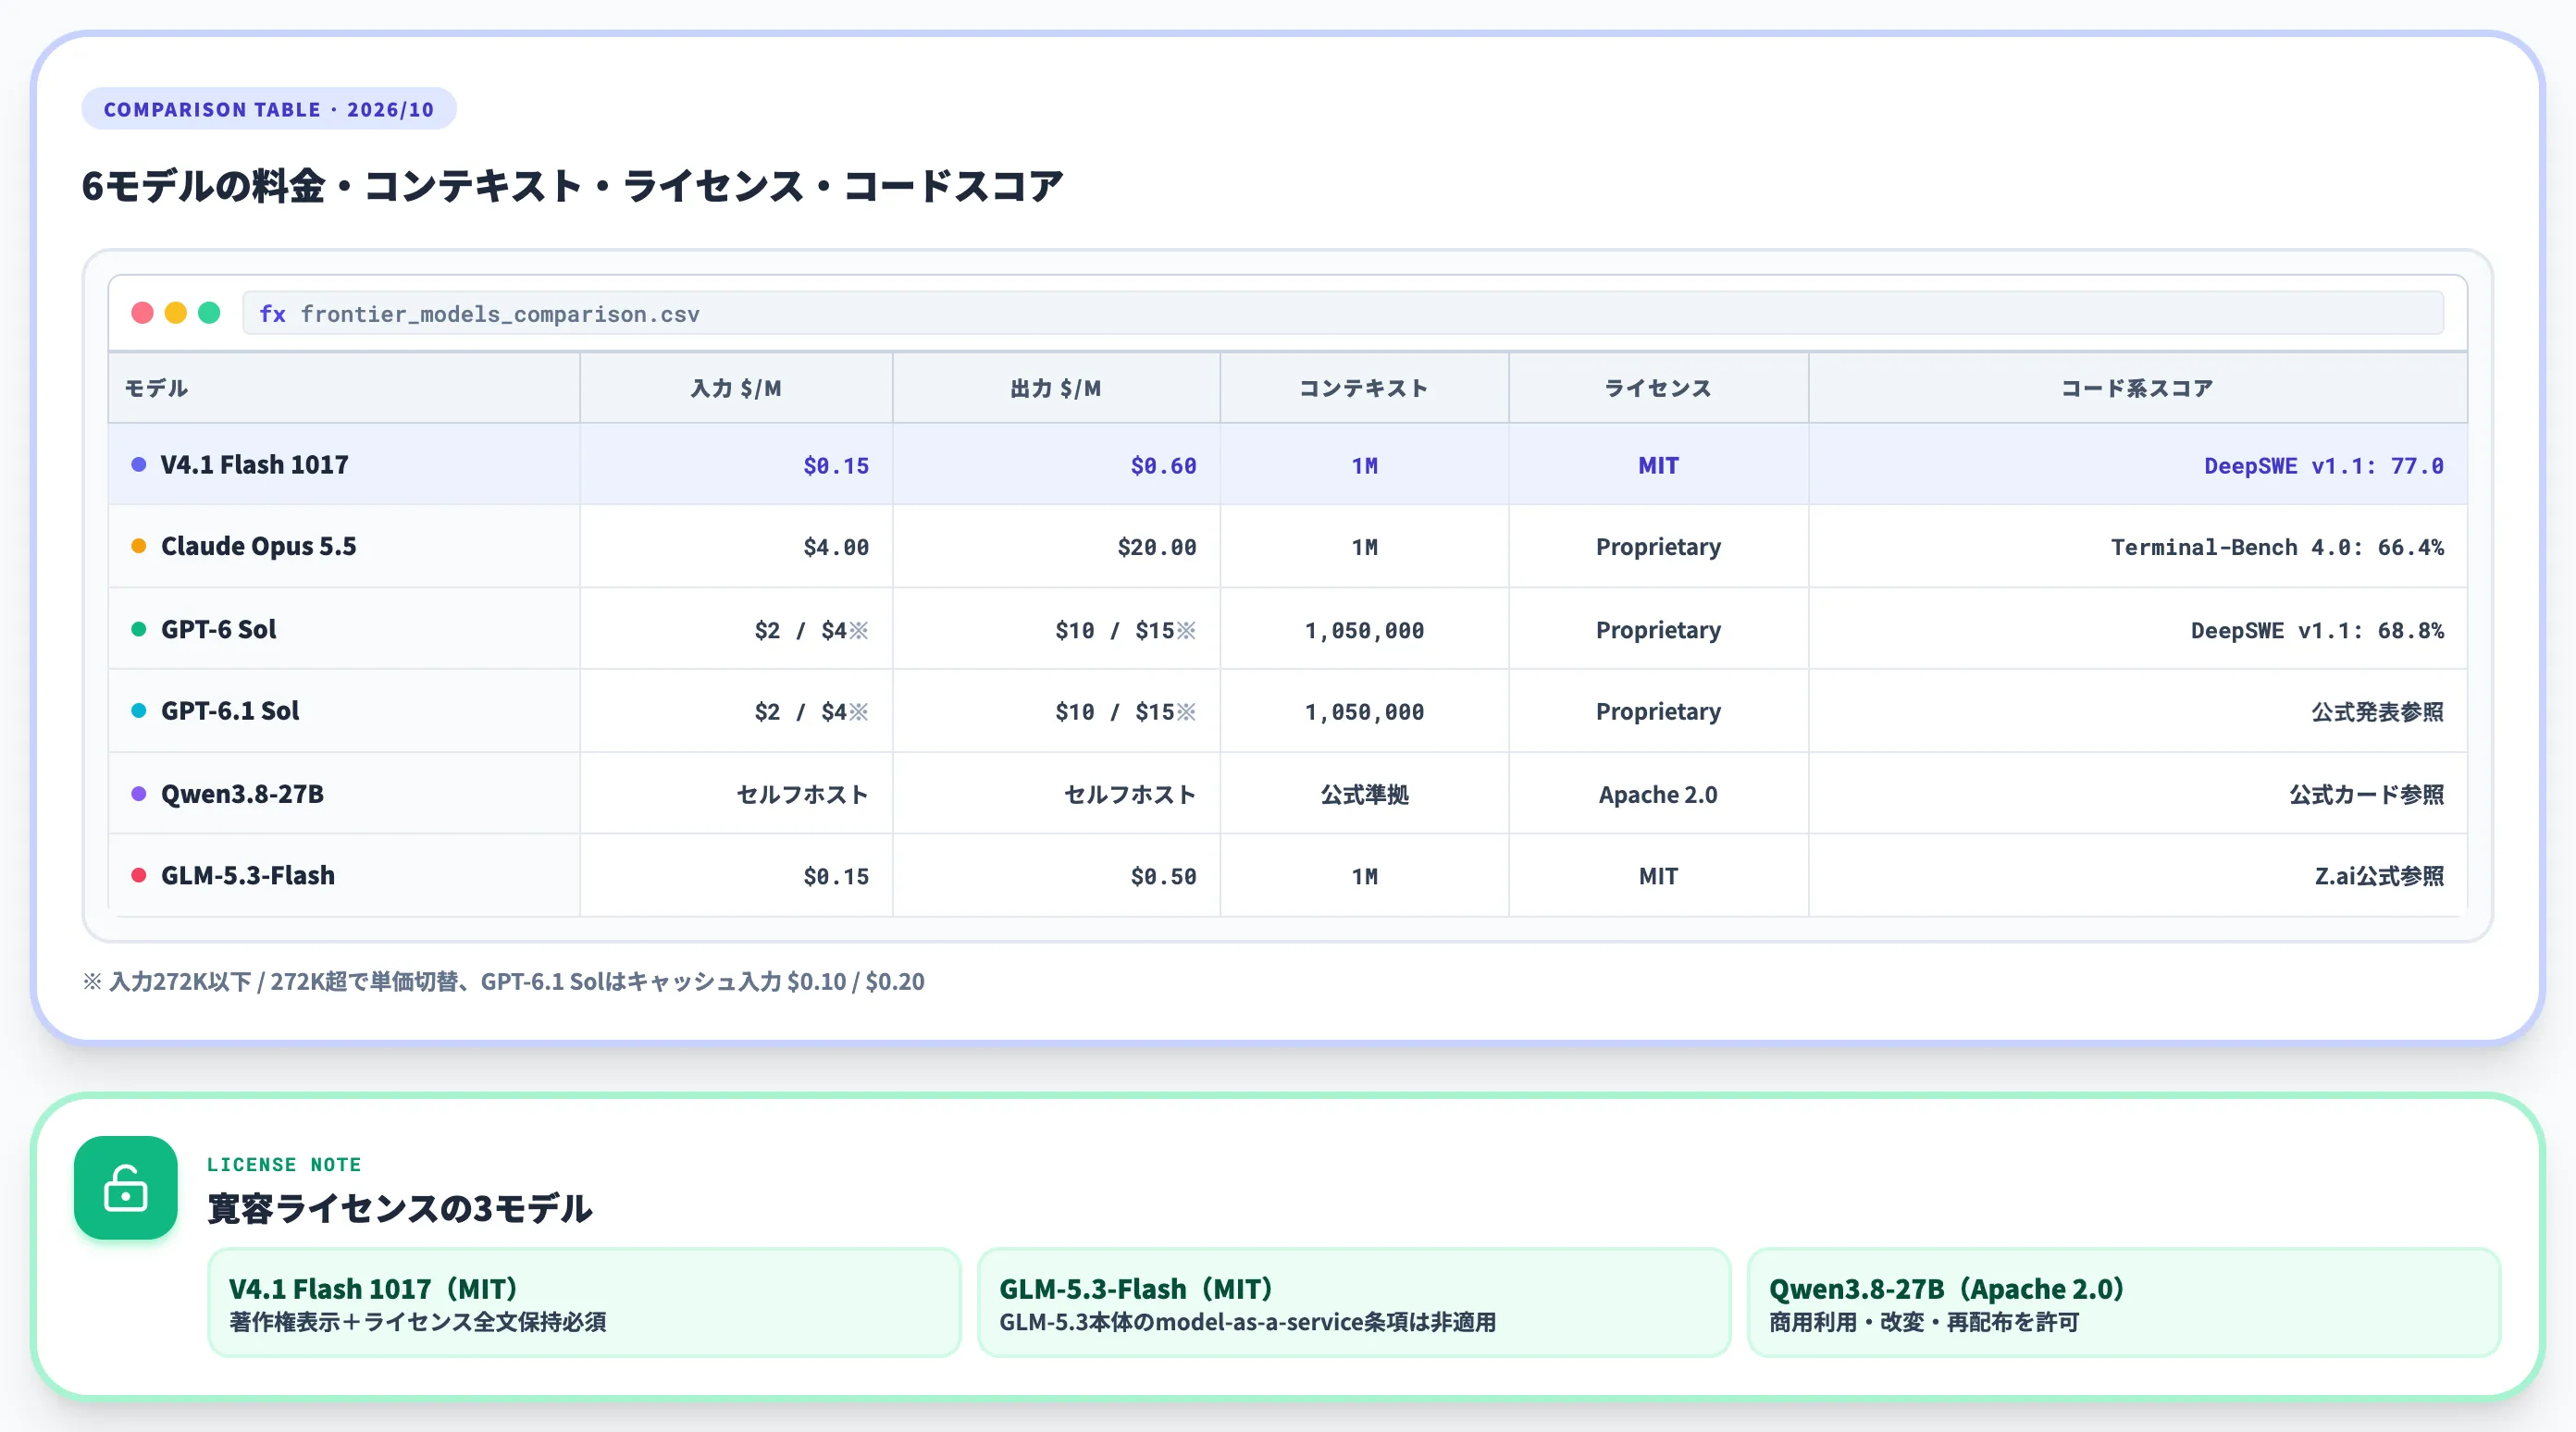Open the Qwen3.8-27B (Apache 2.0) license card
Viewport: 2576px width, 1432px height.
pos(2124,1303)
